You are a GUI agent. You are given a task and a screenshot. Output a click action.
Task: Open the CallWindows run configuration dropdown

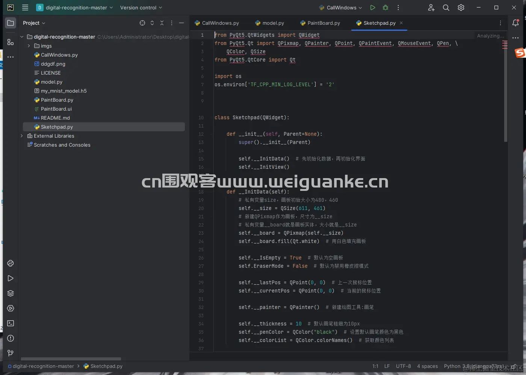pos(340,7)
